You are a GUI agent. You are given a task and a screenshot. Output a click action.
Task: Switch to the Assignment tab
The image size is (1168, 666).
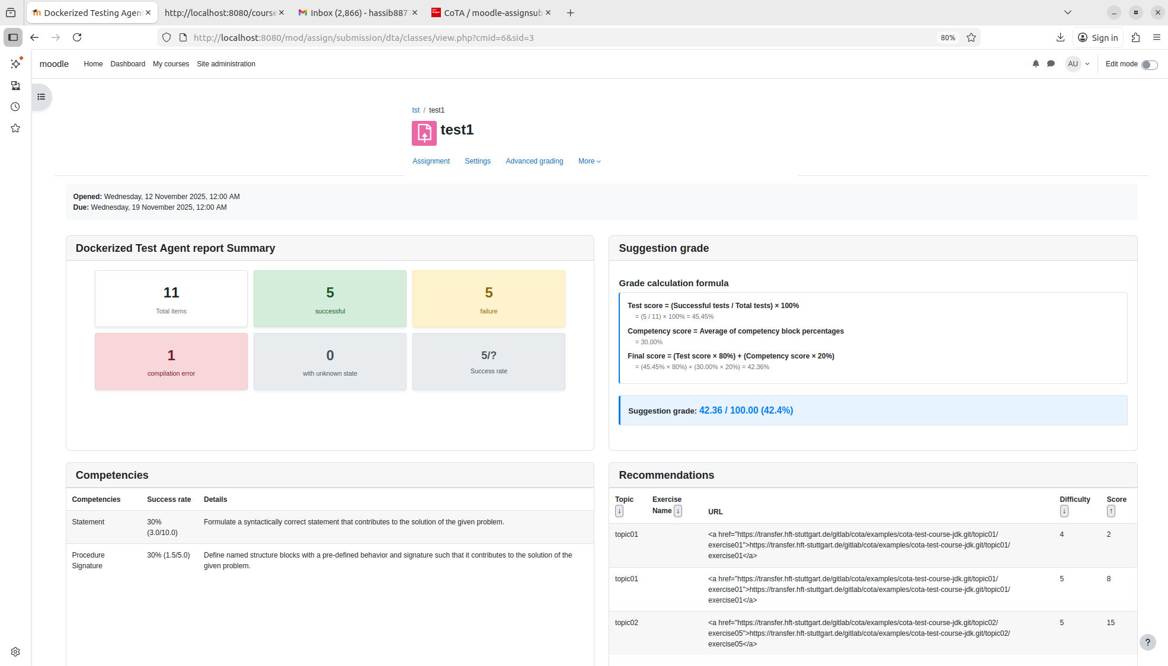click(x=431, y=161)
